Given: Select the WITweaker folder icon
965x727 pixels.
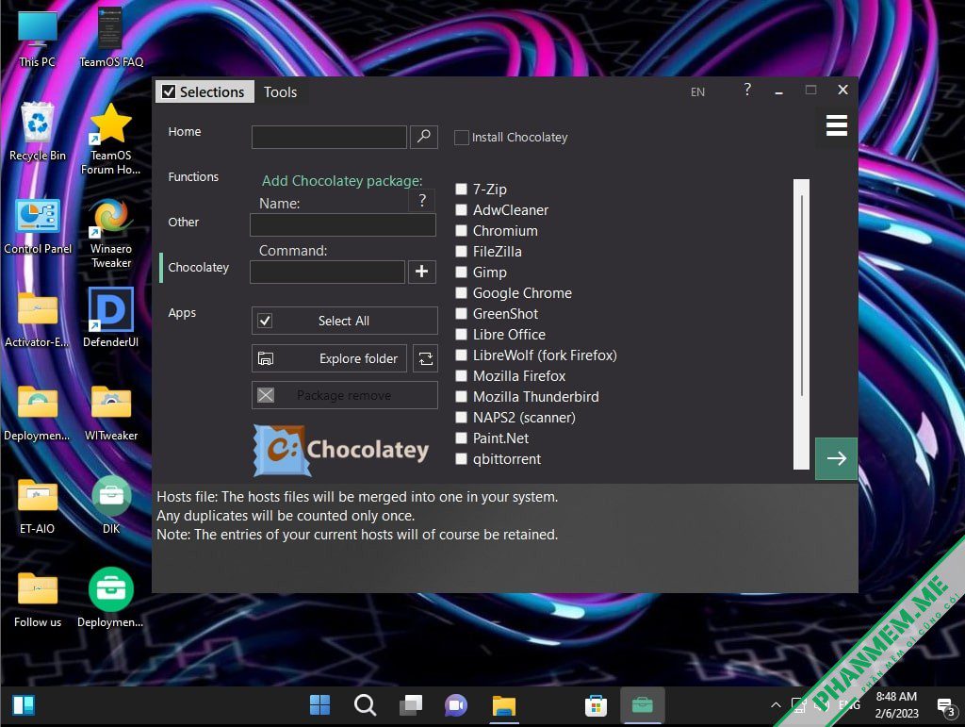Looking at the screenshot, I should (x=111, y=412).
